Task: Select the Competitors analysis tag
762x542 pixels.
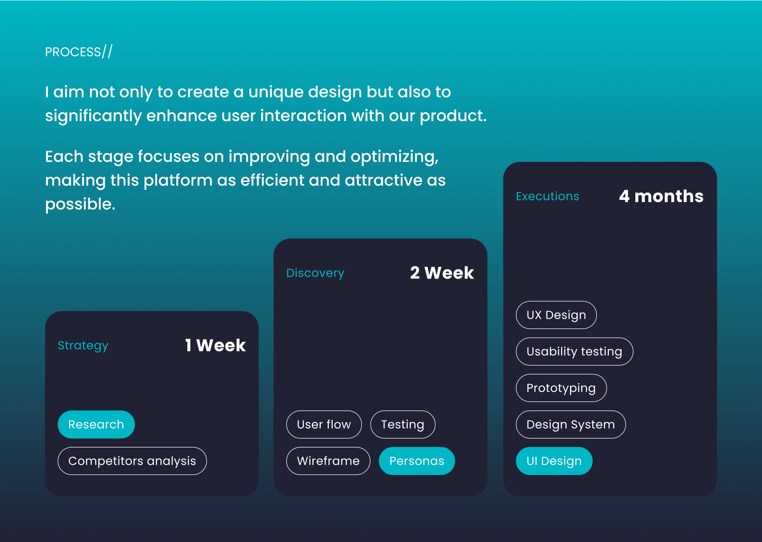Action: click(132, 461)
